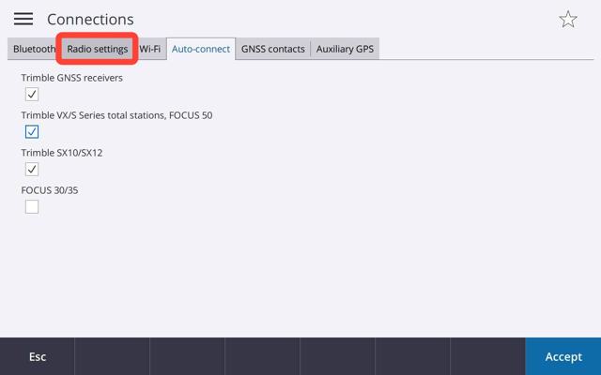Go to the Wi-Fi tab
Image resolution: width=601 pixels, height=375 pixels.
tap(150, 49)
